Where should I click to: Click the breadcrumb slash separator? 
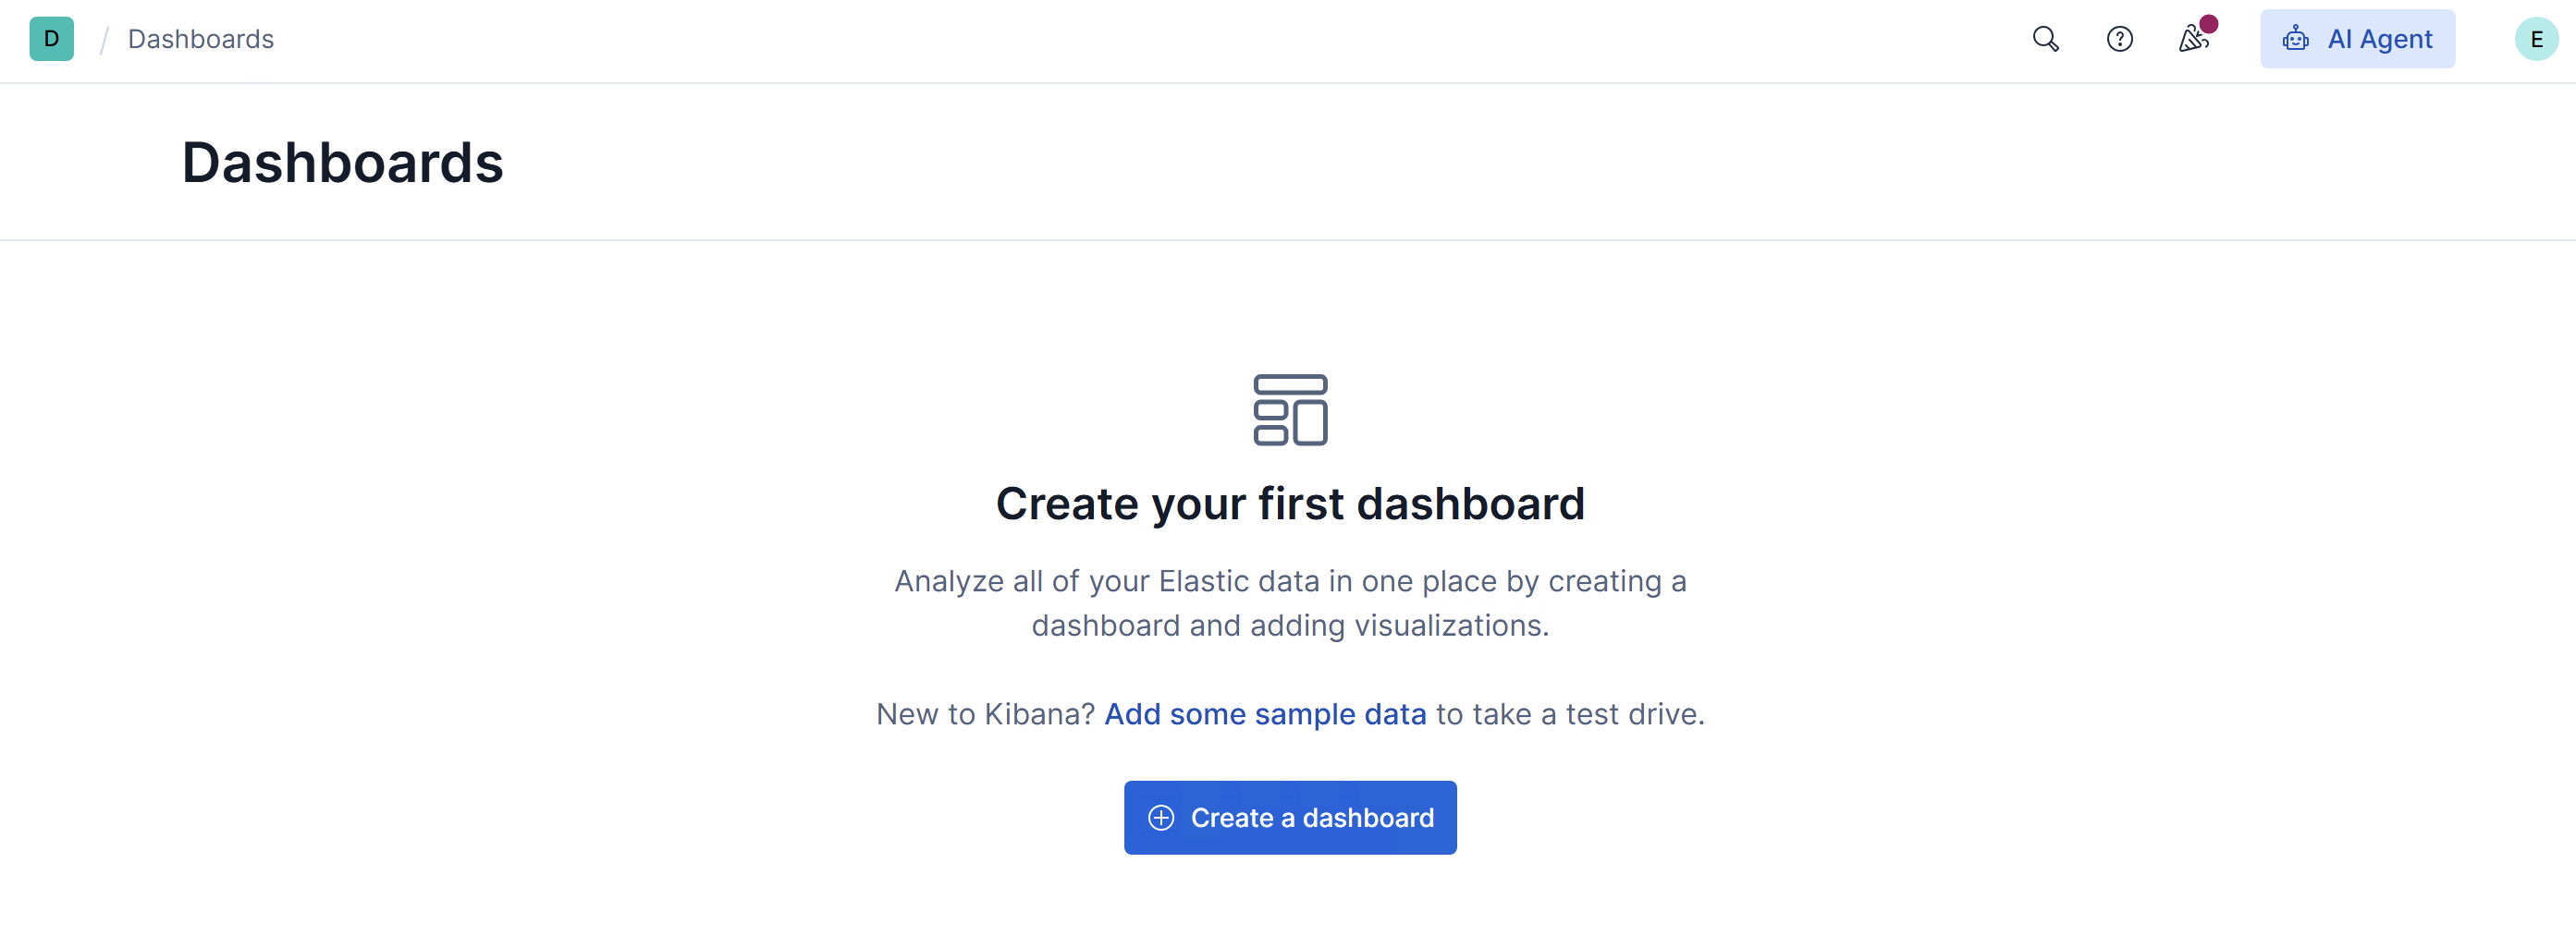pos(103,40)
